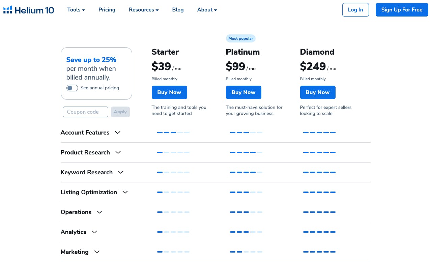This screenshot has height=262, width=430.
Task: Click Buy Now for the Platinum plan
Action: tap(243, 92)
